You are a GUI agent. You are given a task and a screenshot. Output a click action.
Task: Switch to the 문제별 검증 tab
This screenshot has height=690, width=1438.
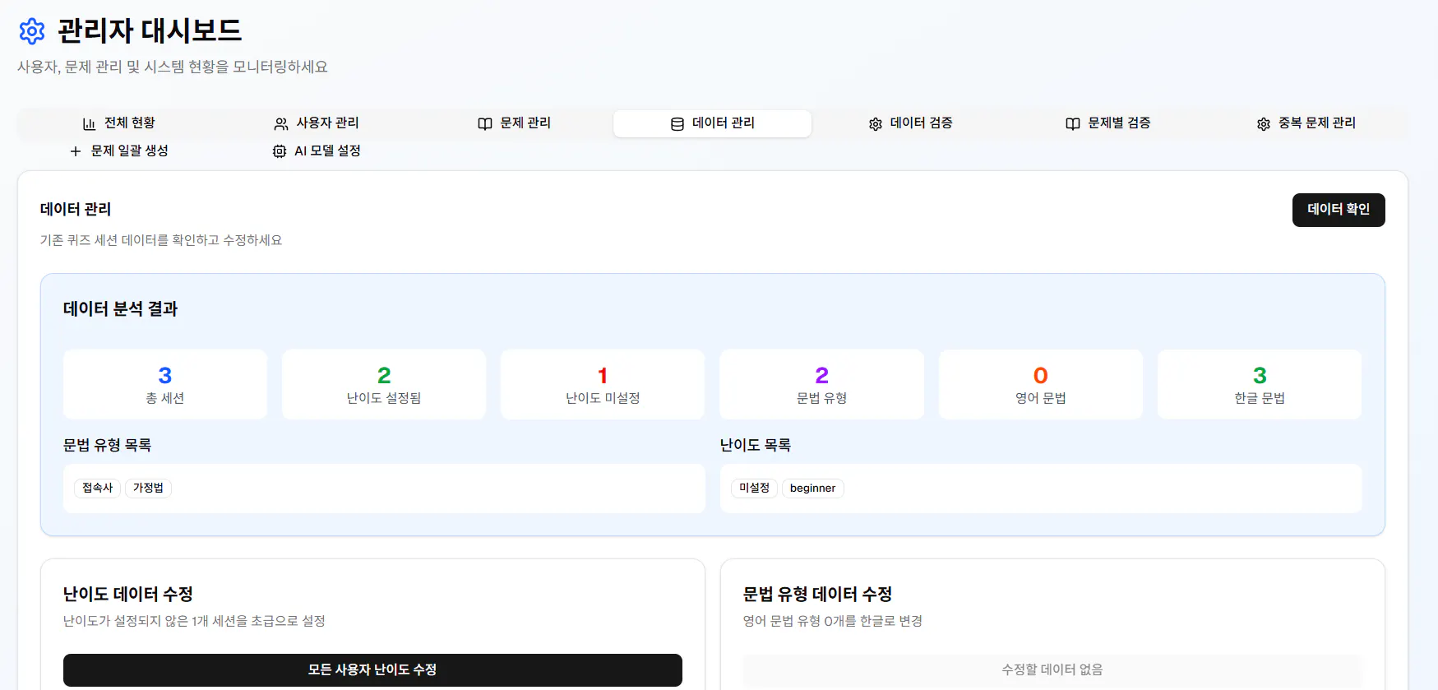point(1107,123)
